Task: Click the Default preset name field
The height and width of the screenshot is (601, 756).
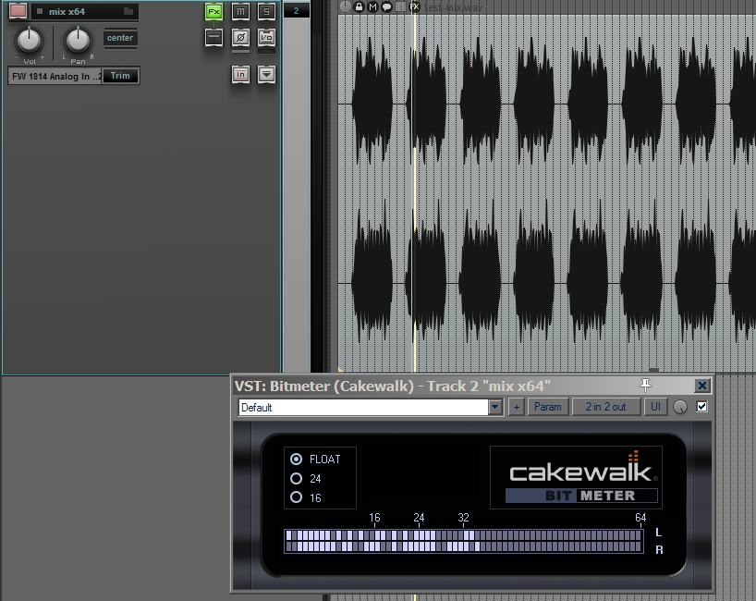Action: coord(363,407)
